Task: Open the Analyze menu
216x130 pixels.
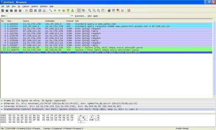Action: tap(34, 6)
